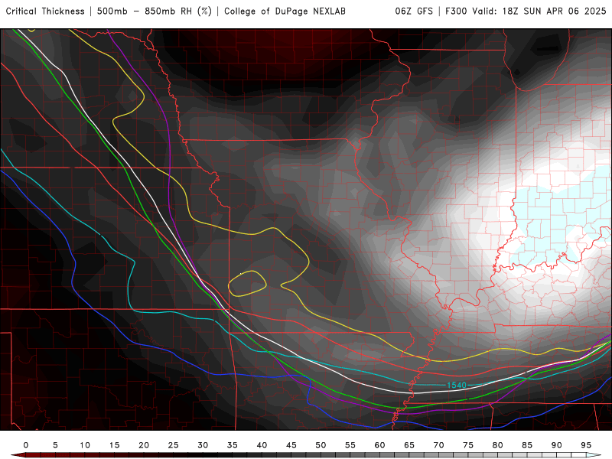Click the '20' value on color scale
This screenshot has height=459, width=612.
pyautogui.click(x=144, y=445)
